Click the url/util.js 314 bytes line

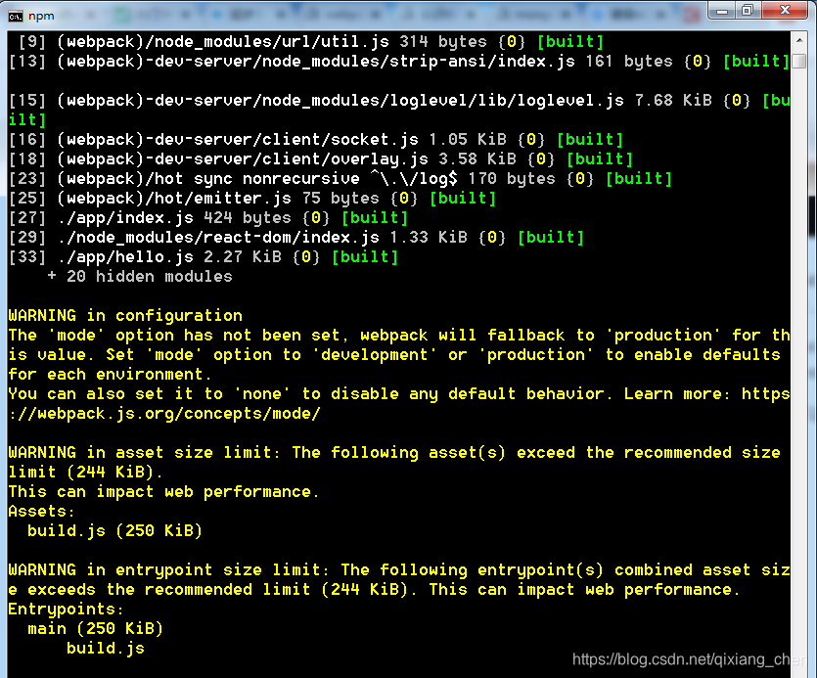point(310,42)
